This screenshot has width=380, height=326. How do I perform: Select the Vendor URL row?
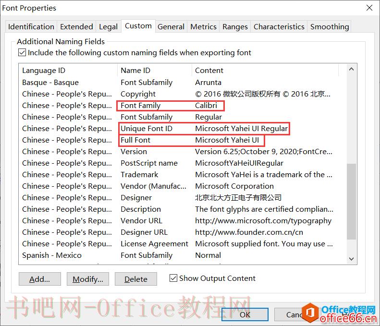pyautogui.click(x=183, y=221)
